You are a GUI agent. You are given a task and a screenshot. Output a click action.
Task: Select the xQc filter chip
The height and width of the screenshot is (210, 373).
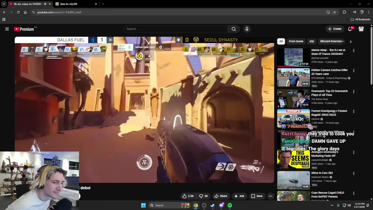pyautogui.click(x=312, y=41)
